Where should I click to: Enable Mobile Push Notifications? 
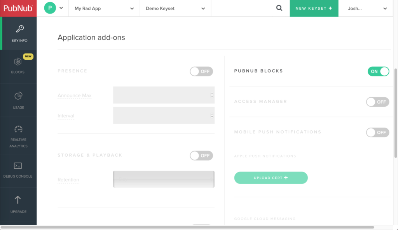click(x=377, y=132)
